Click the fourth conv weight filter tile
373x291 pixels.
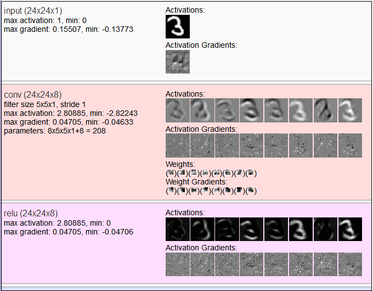pos(205,172)
